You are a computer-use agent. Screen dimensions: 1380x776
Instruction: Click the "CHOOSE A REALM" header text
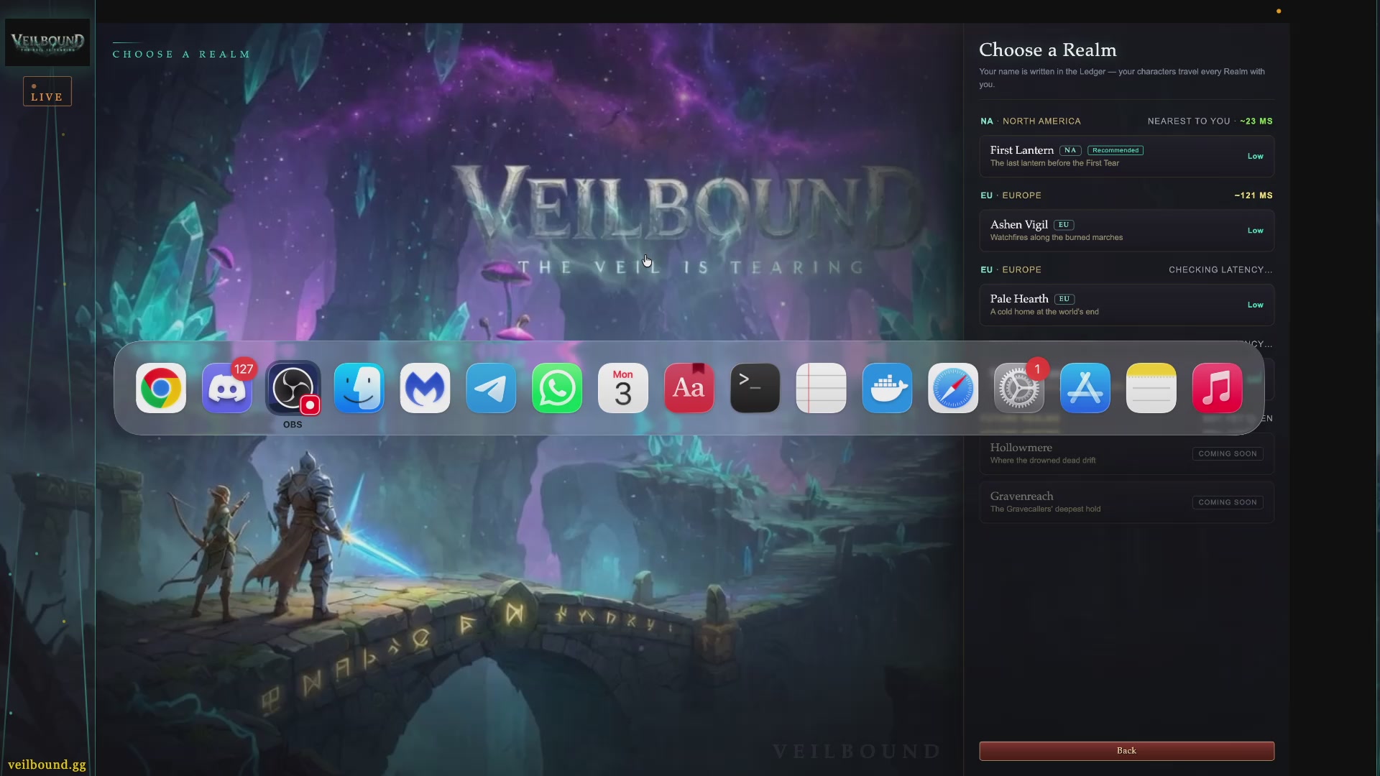coord(182,55)
